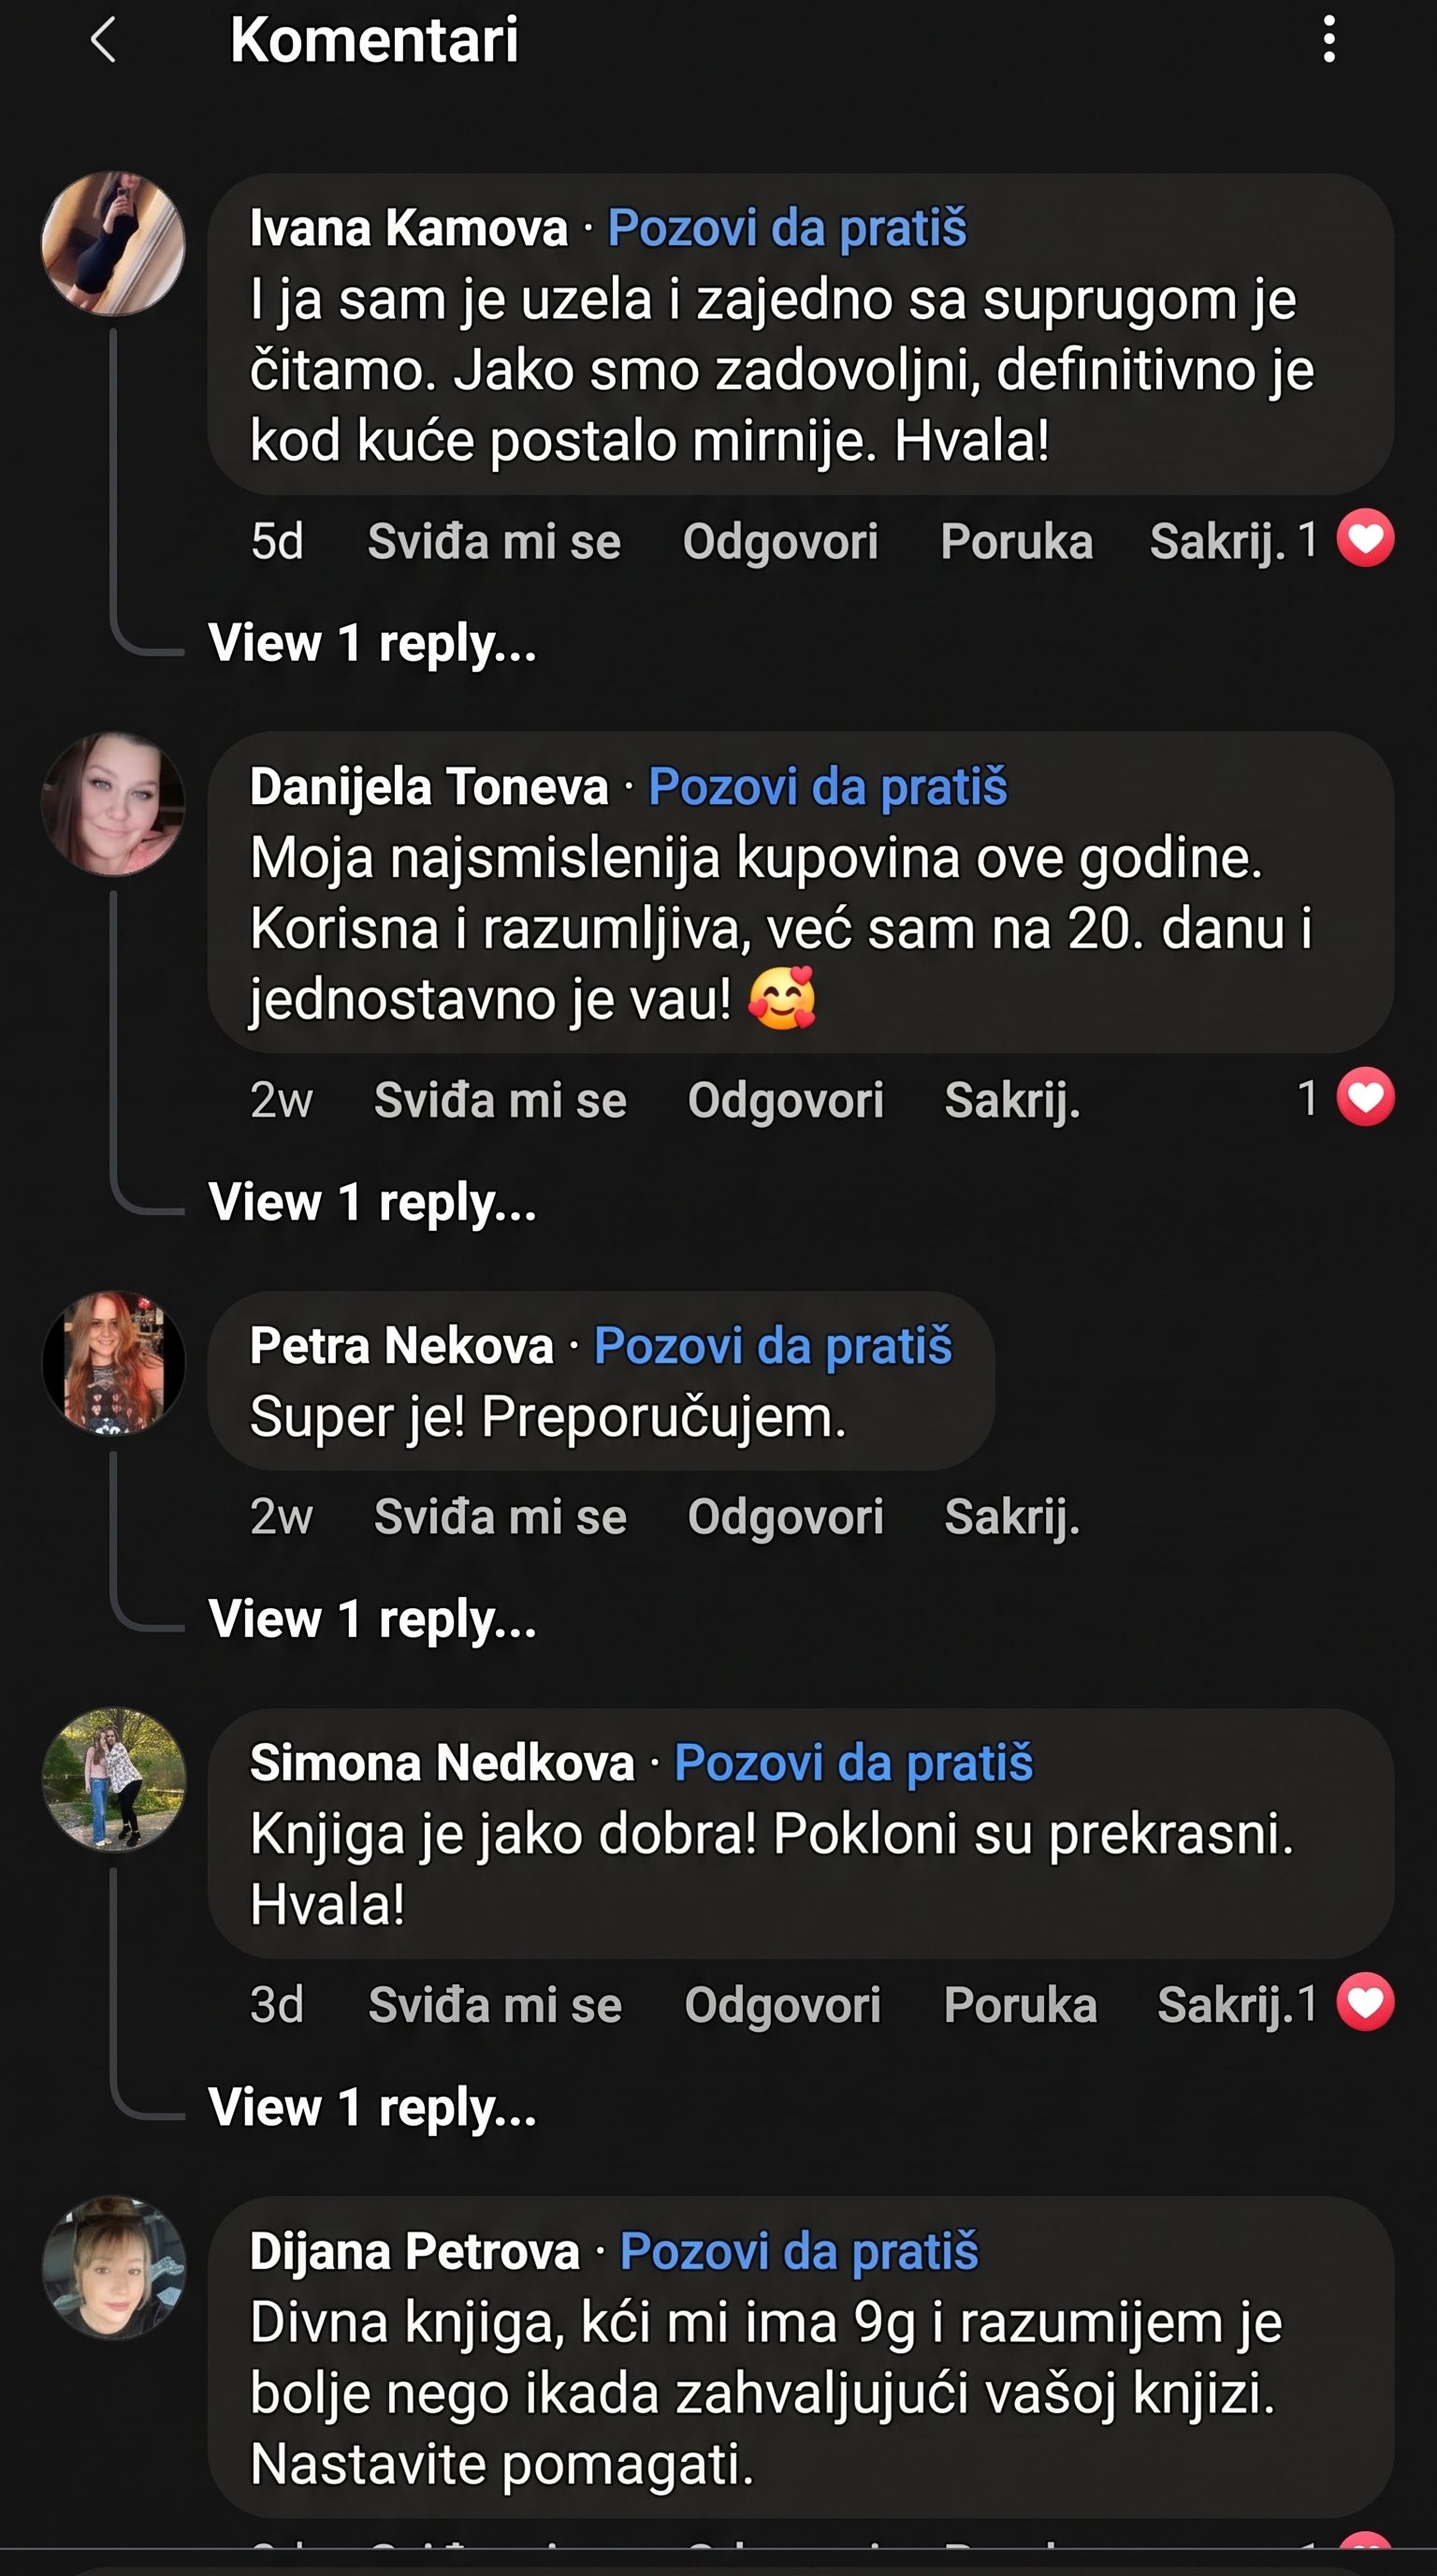Invite Danijela Toneva via Pozovi da pratiš
This screenshot has height=2576, width=1437.
pos(827,787)
